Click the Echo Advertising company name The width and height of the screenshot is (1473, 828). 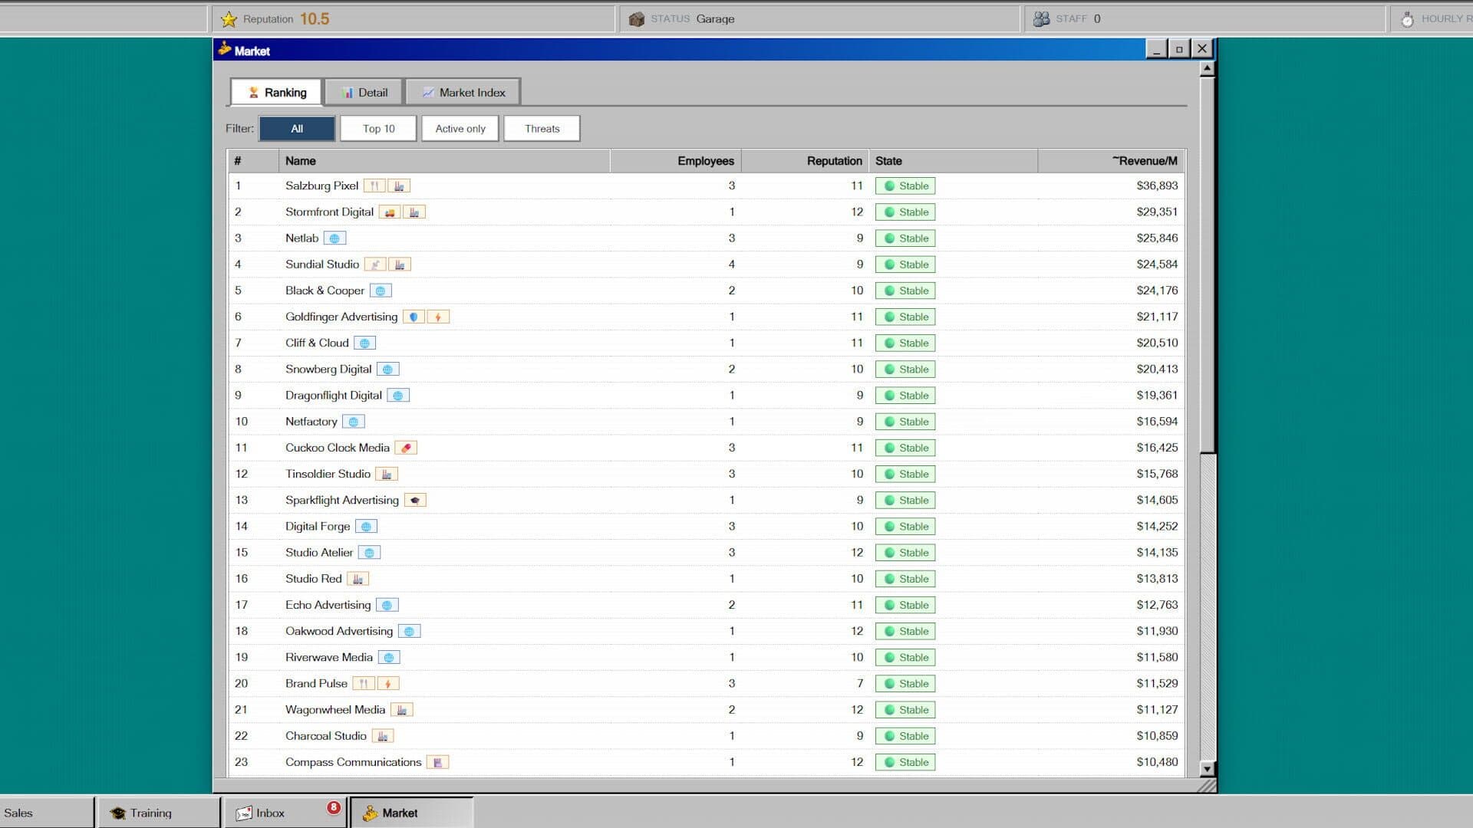coord(328,605)
